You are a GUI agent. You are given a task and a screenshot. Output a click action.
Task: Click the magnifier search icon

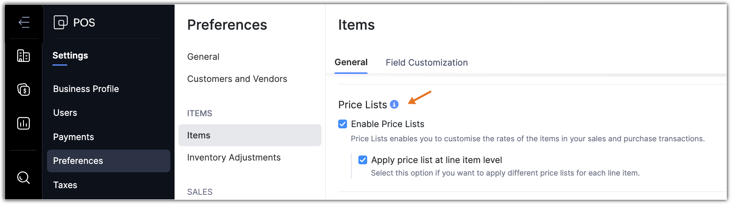pos(23,178)
